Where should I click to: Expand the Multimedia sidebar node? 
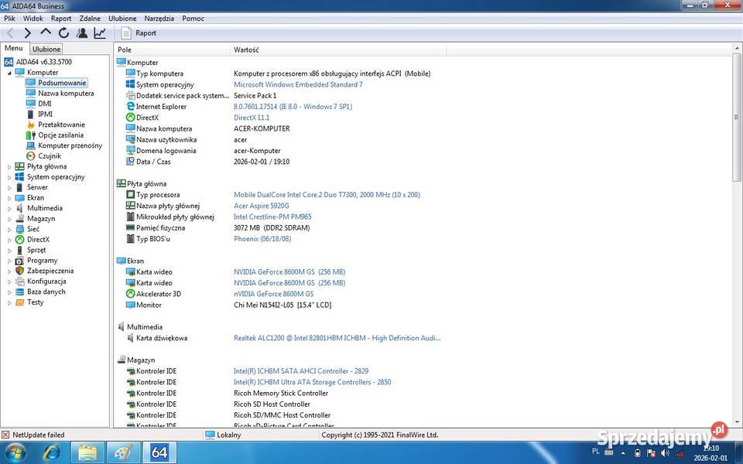click(x=9, y=208)
